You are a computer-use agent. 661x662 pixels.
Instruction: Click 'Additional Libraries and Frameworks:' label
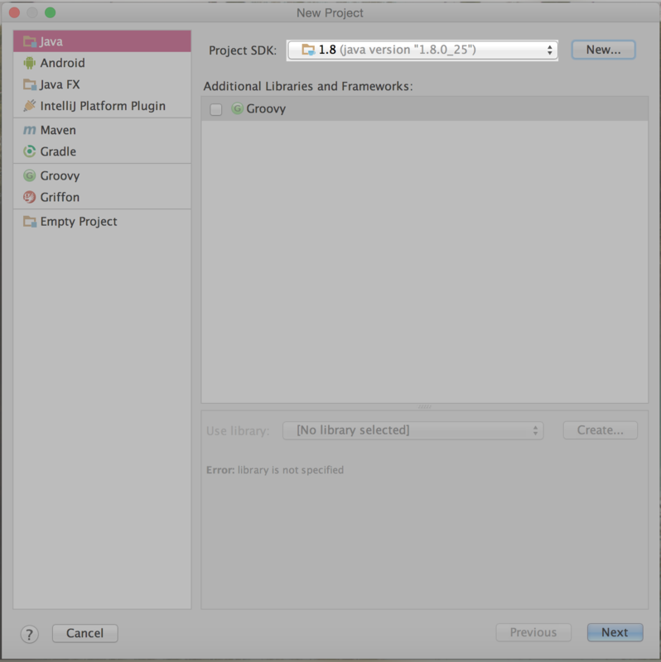[308, 86]
